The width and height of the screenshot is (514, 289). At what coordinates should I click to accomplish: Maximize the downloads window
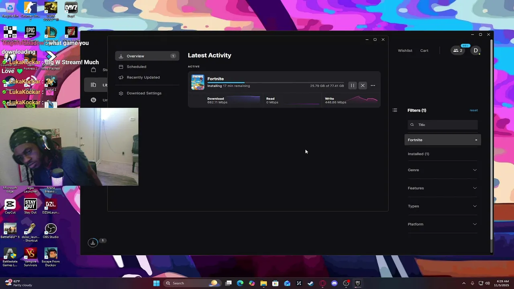click(x=375, y=39)
